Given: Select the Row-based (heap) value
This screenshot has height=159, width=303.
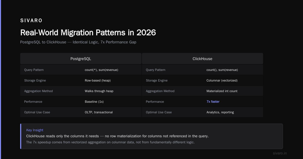Looking at the screenshot, I should 98,81.
